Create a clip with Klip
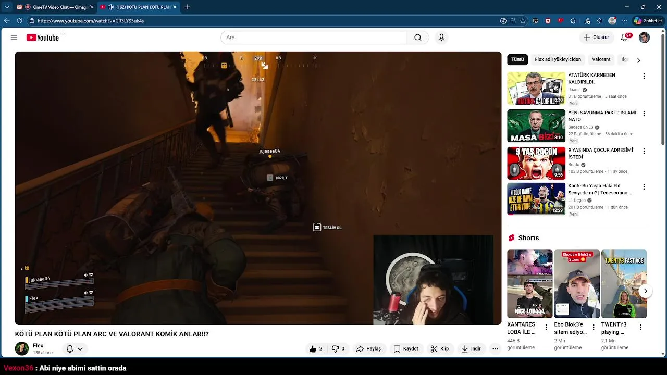Screen dimensions: 667x375 (440, 349)
